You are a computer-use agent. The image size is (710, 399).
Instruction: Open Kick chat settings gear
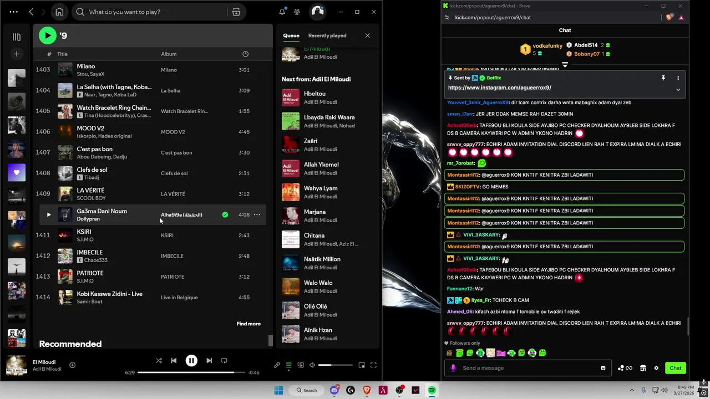pyautogui.click(x=656, y=368)
